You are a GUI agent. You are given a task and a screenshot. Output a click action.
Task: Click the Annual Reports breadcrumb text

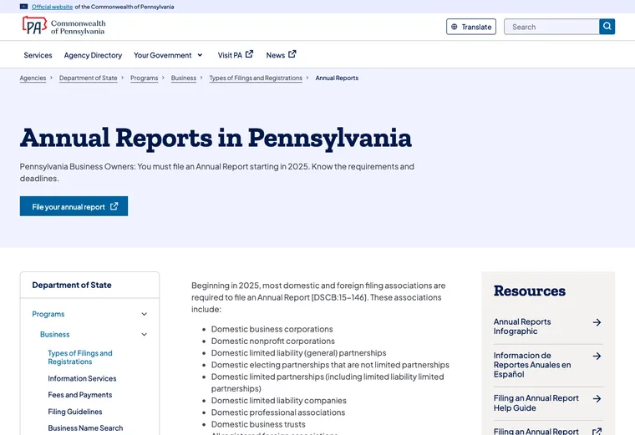point(337,78)
